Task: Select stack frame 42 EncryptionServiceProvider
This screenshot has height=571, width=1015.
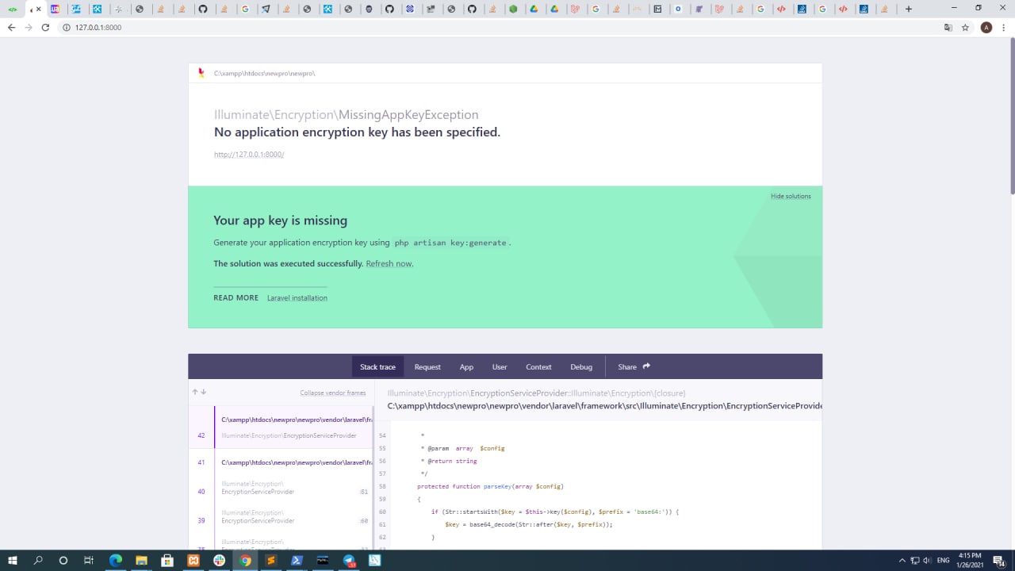Action: (281, 427)
